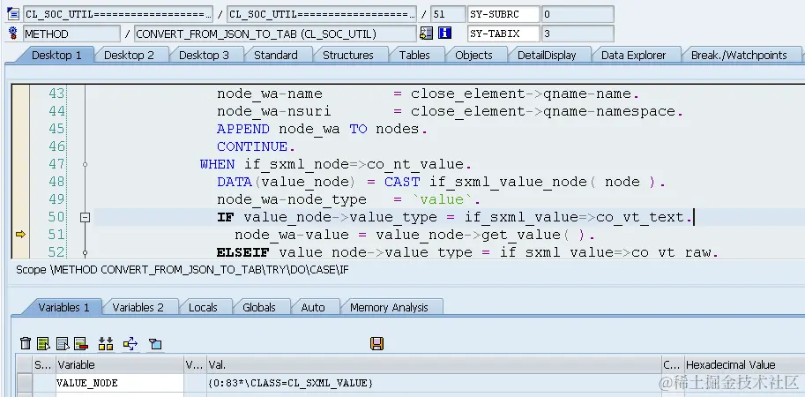This screenshot has width=805, height=397.
Task: Click line number 43 in the gutter
Action: tap(56, 94)
